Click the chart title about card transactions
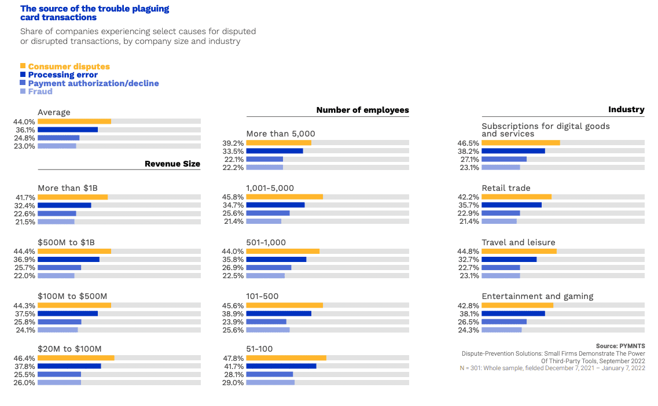Image resolution: width=658 pixels, height=406 pixels. tap(95, 13)
